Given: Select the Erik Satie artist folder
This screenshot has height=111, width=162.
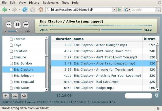Looking at the screenshot, I should pyautogui.click(x=24, y=88).
